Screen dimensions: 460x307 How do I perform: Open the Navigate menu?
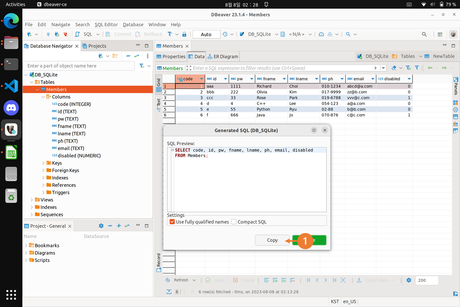point(61,25)
